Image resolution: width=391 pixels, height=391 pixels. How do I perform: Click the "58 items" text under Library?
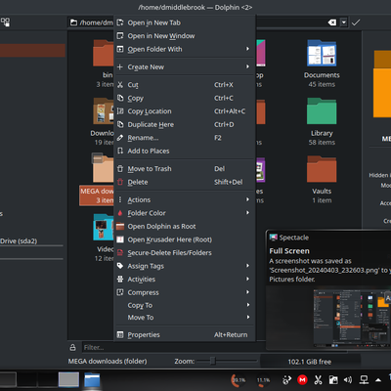click(322, 143)
